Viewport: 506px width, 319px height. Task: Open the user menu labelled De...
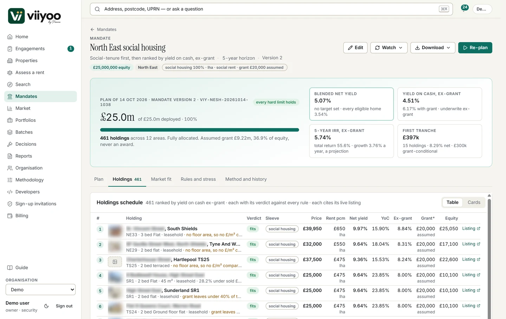point(482,9)
